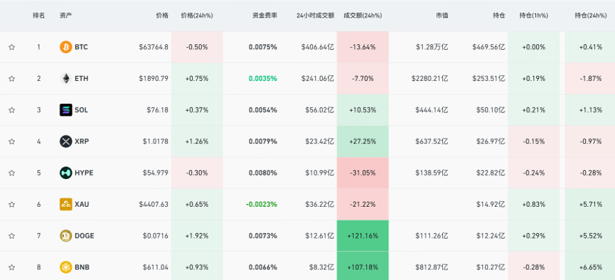Viewport: 615px width, 280px height.
Task: Sort by 排名 column header
Action: pos(38,16)
